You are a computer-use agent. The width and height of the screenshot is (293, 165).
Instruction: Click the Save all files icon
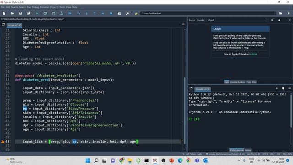(28, 13)
